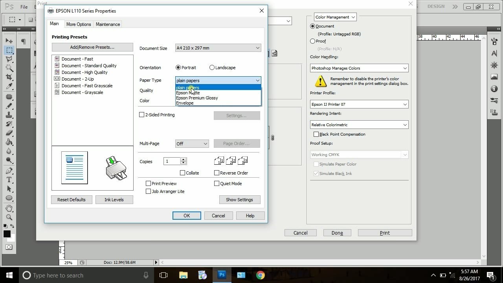Viewport: 503px width, 283px height.
Task: Open the Printer Profile dropdown
Action: coord(359,104)
